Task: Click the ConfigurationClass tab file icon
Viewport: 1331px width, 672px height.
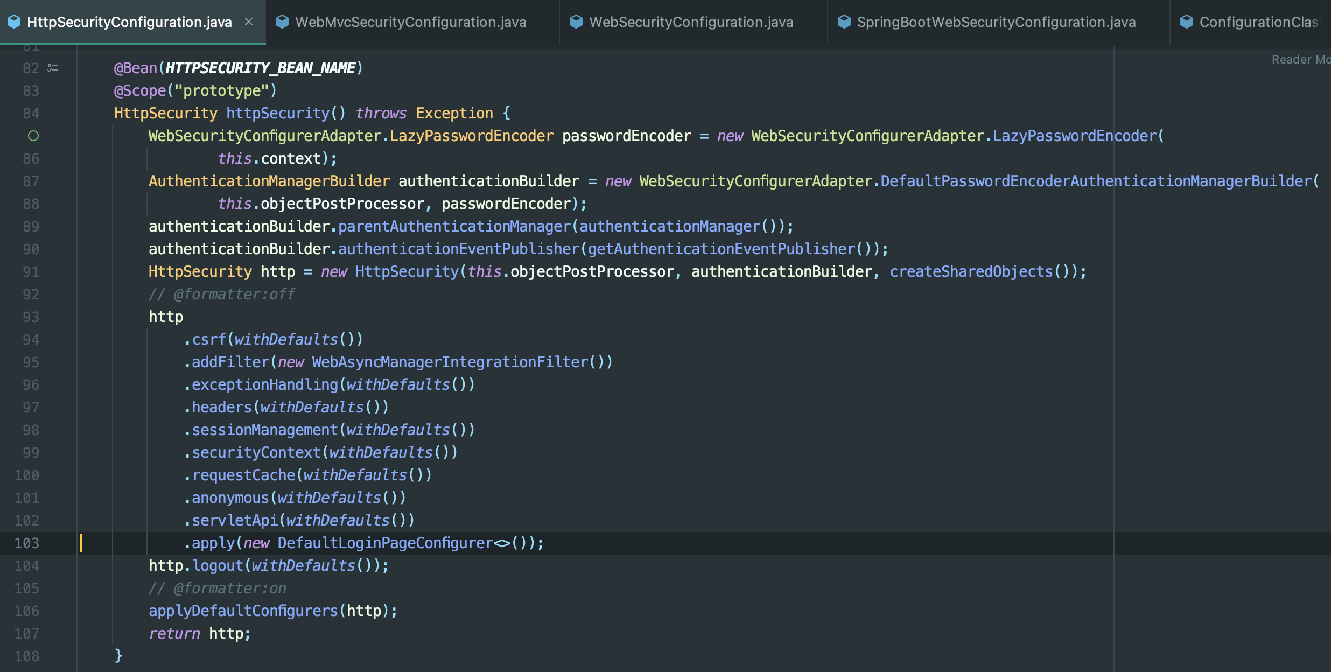Action: point(1187,22)
